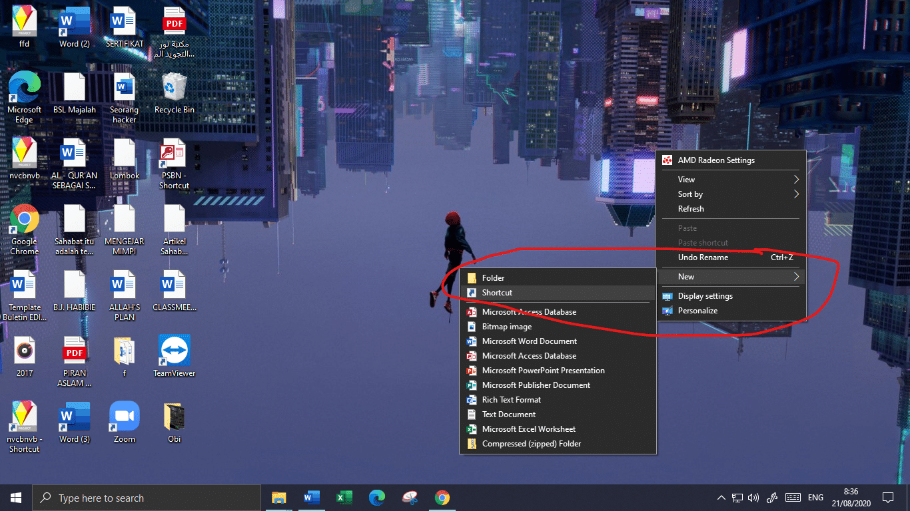Select the Obi folder on the desktop
Screen dimensions: 910x511
[x=175, y=422]
